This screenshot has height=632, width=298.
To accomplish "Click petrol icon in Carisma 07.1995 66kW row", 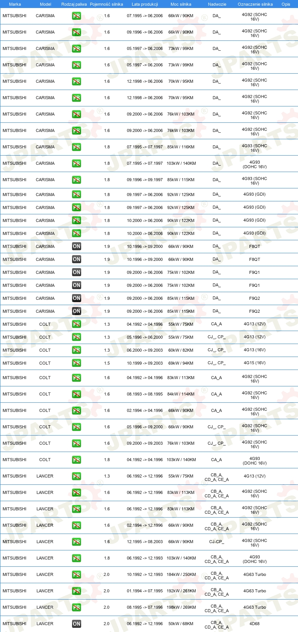I will [77, 16].
